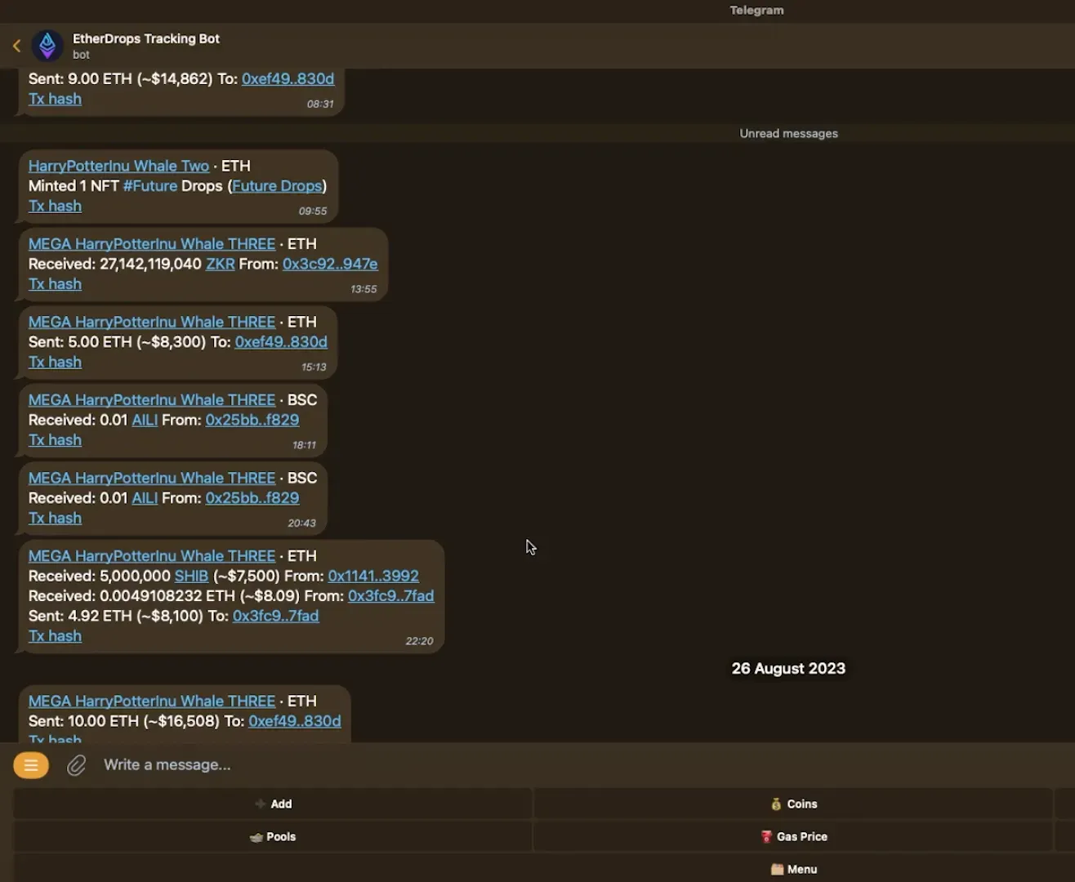Open 0xef49..830d in the 10.00 ETH message
The width and height of the screenshot is (1075, 882).
(x=295, y=721)
